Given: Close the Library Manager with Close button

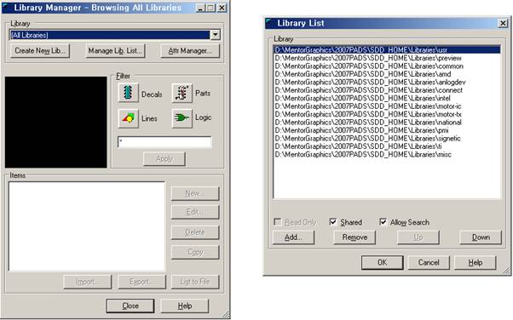Looking at the screenshot, I should coord(130,306).
